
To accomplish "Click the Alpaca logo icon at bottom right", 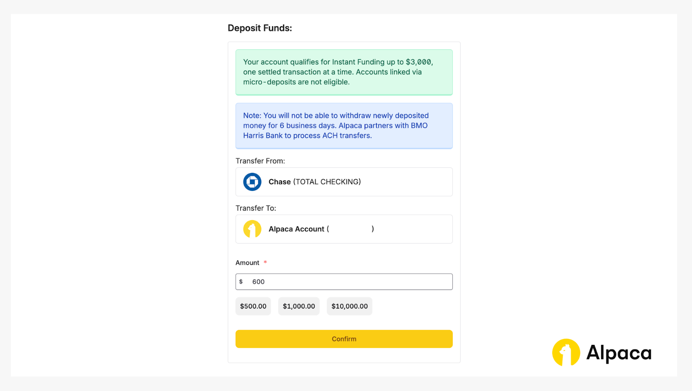I will [x=566, y=353].
